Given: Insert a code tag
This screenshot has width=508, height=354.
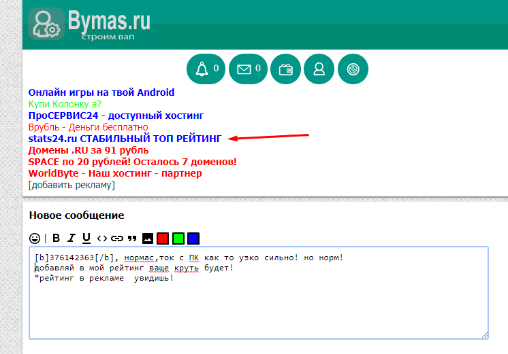Looking at the screenshot, I should [x=101, y=238].
